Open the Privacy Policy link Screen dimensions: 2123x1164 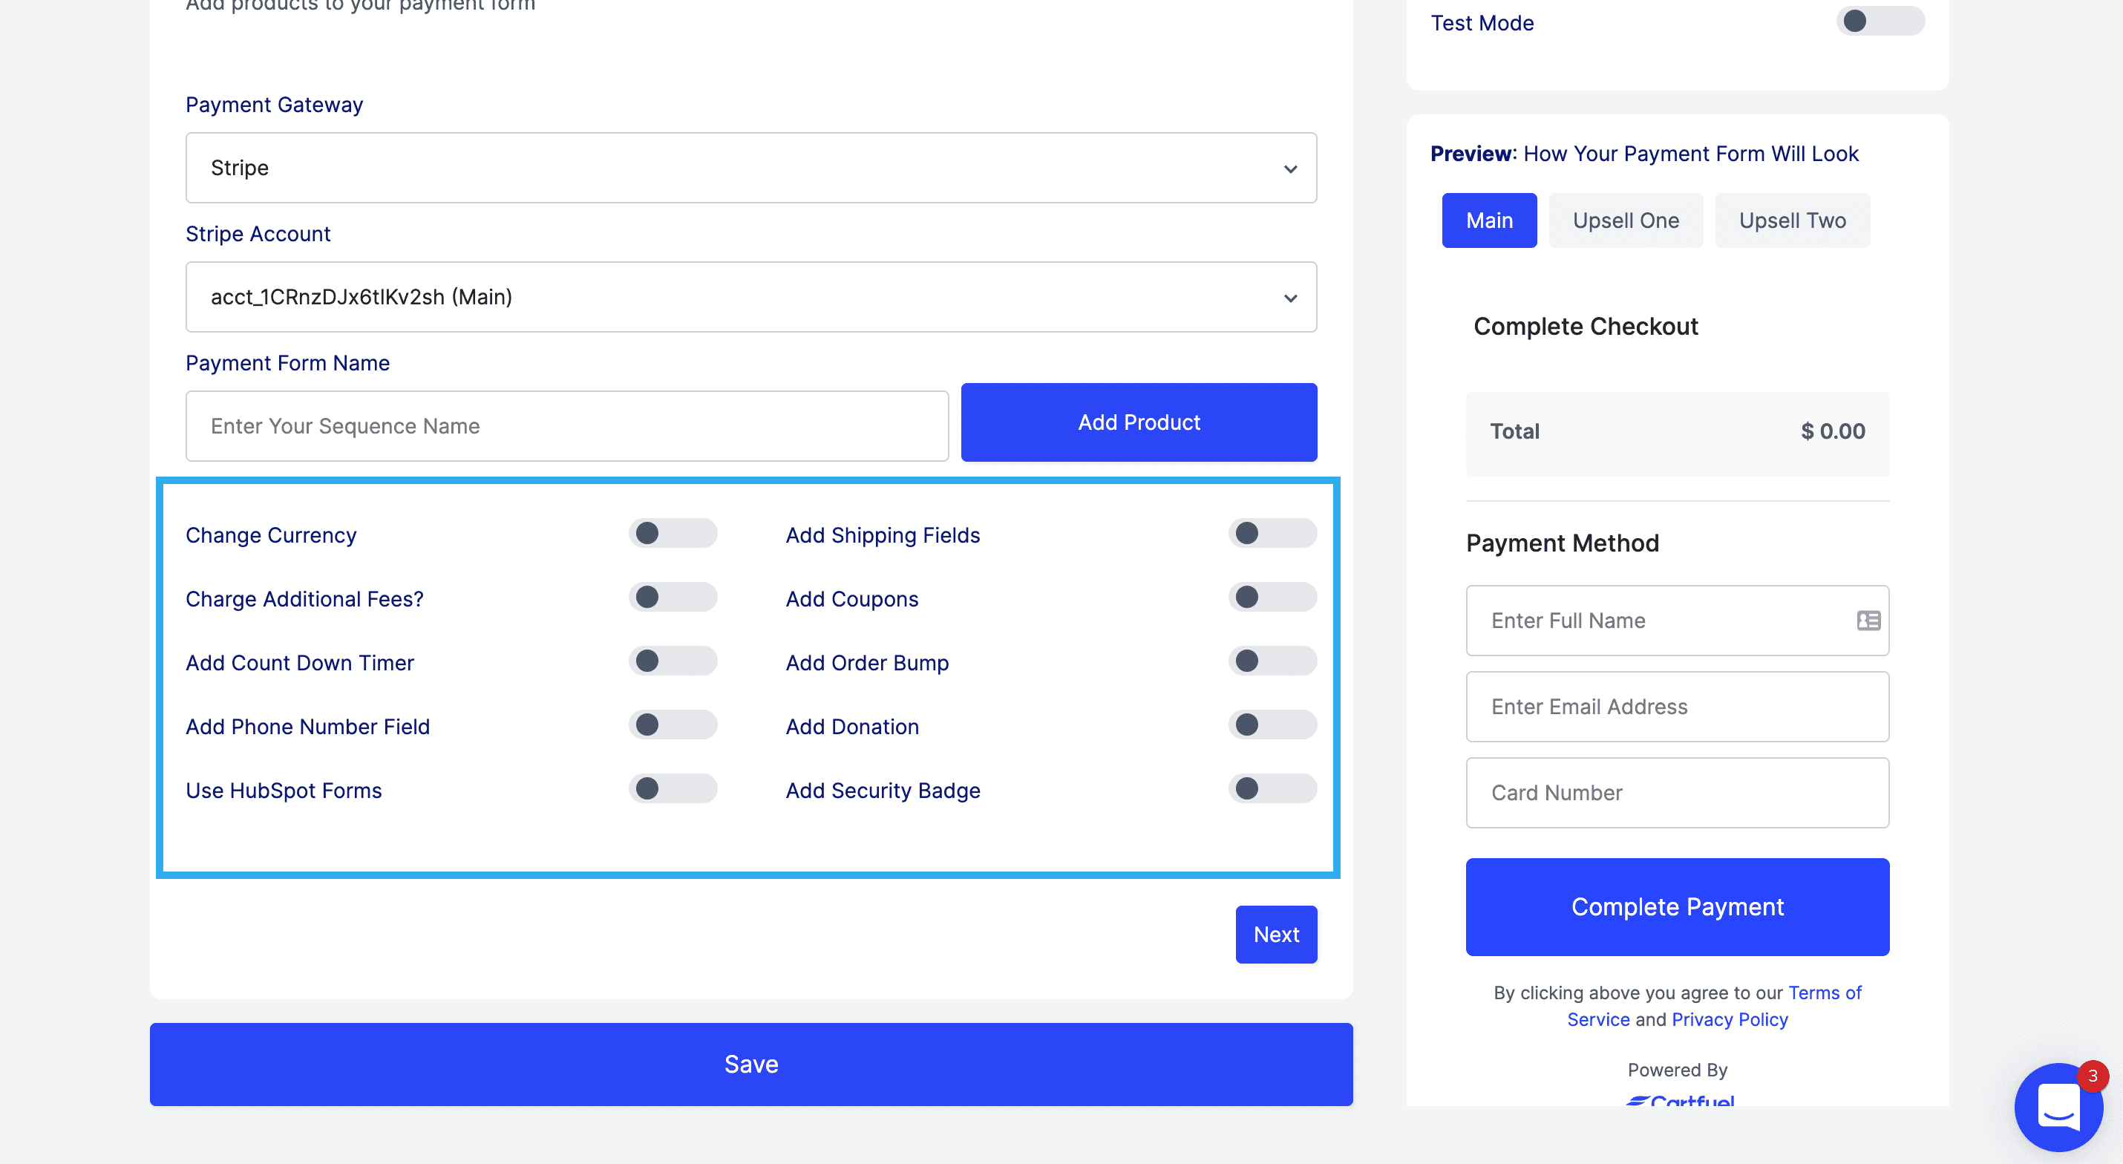(x=1729, y=1020)
